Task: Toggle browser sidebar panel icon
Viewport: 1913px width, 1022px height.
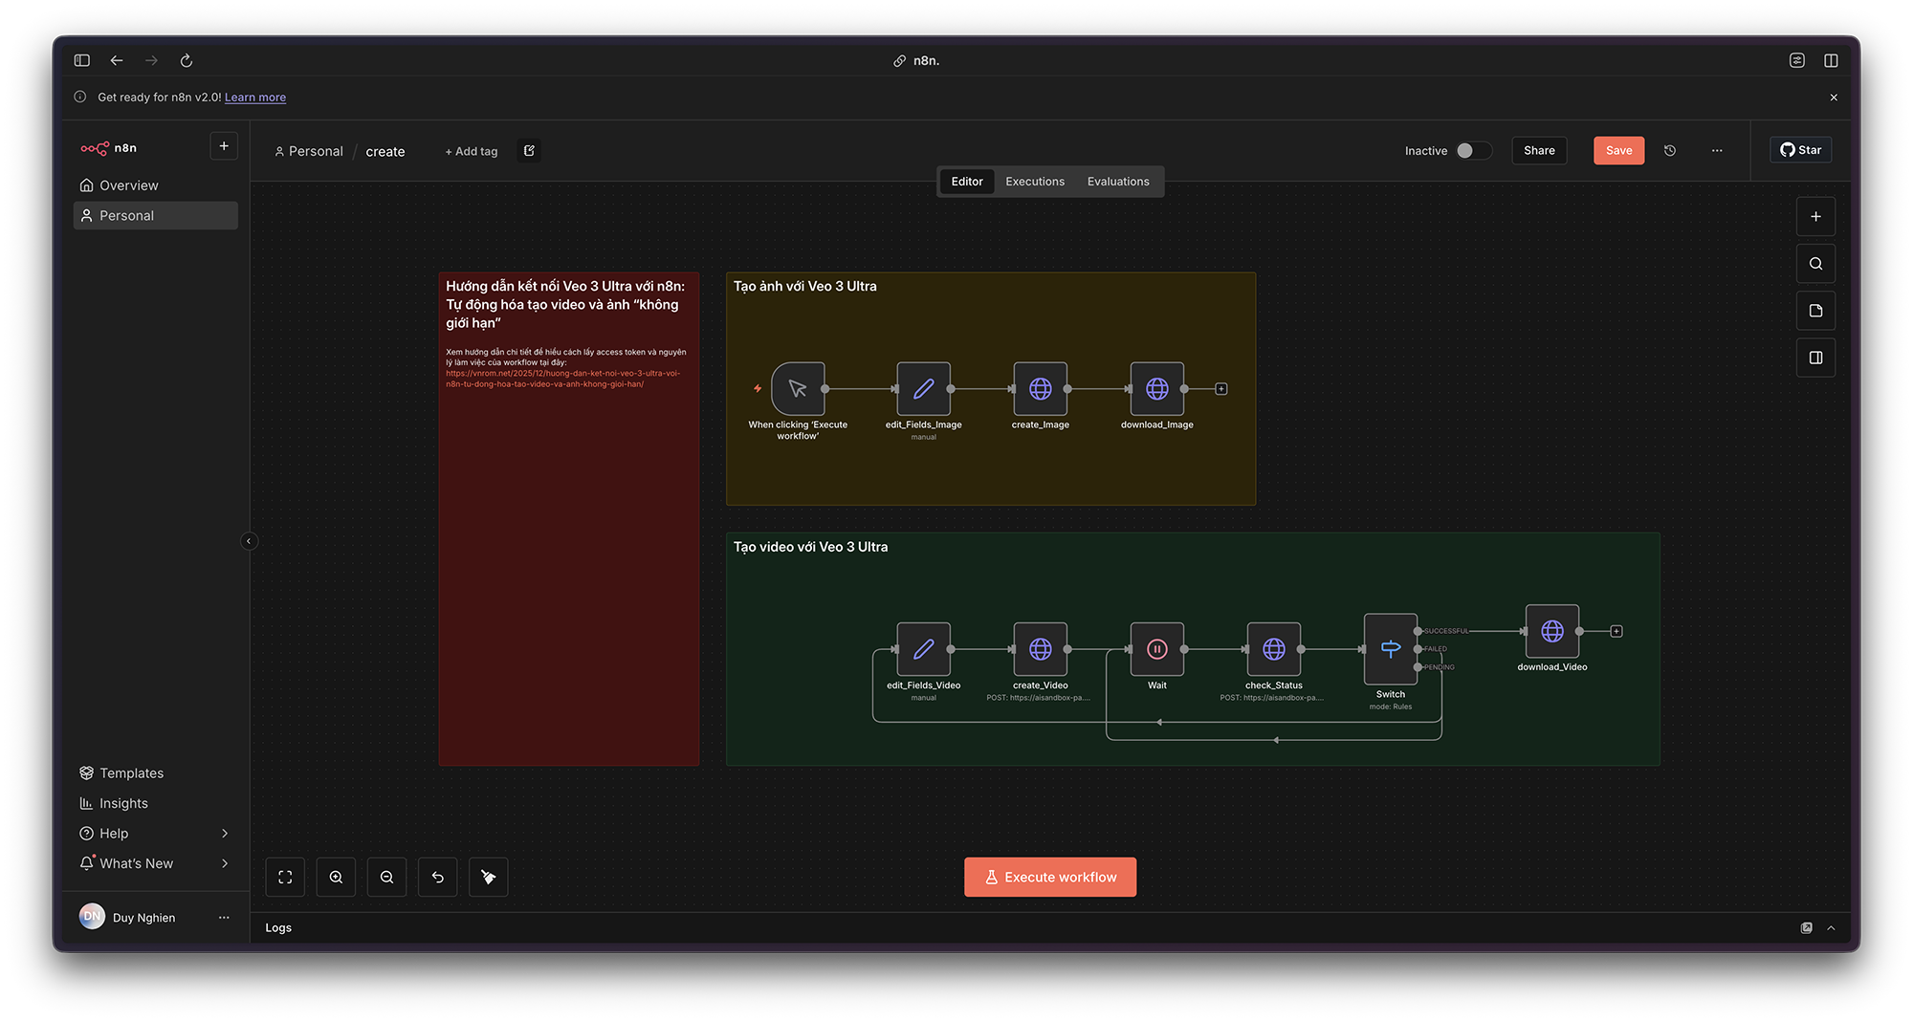Action: point(82,60)
